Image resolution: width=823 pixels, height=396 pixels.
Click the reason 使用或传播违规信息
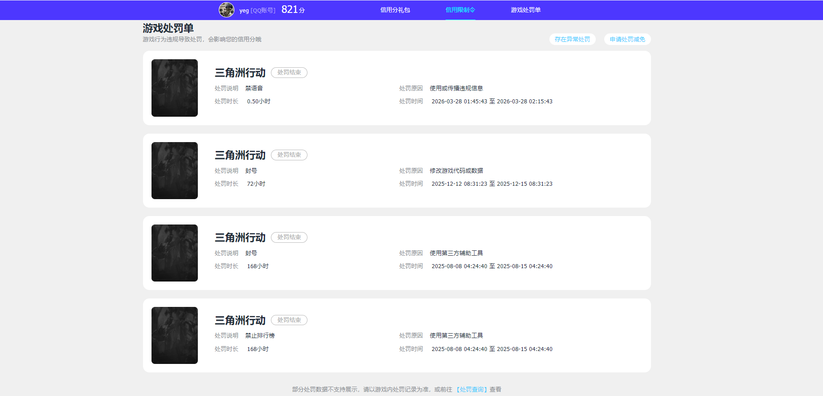click(456, 88)
